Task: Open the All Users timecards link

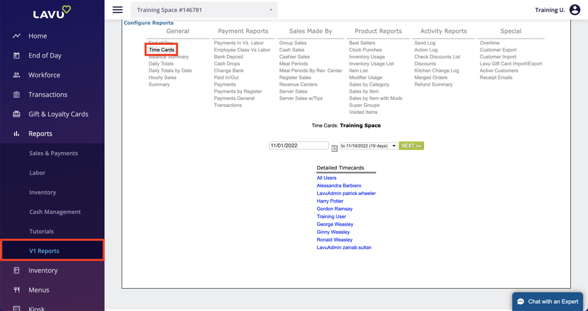Action: point(326,178)
